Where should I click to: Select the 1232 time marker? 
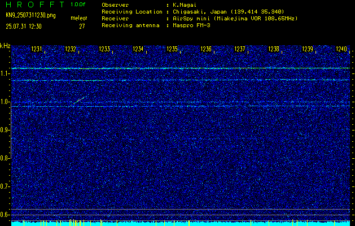(71, 49)
